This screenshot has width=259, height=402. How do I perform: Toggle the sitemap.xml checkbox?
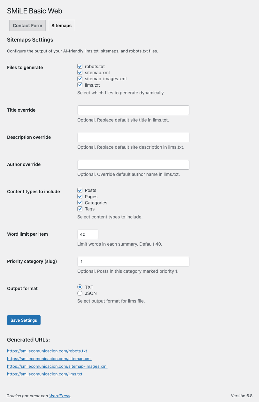80,73
